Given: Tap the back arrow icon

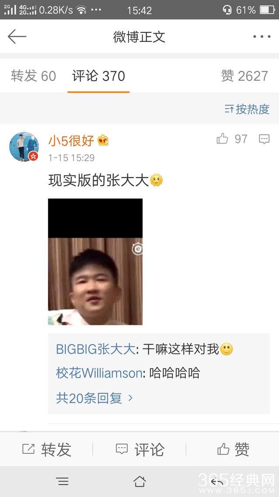Looking at the screenshot, I should coord(17,37).
